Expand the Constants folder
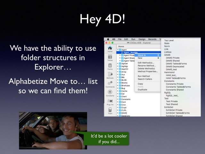The image size is (205, 154). pyautogui.click(x=117, y=99)
